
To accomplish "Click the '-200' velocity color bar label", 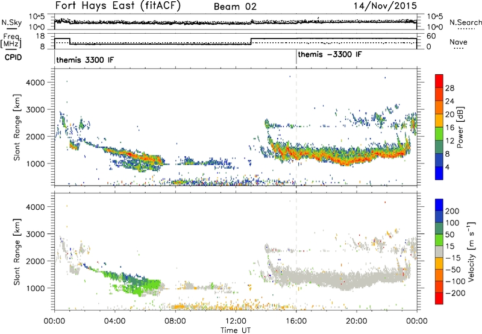I will coord(455,293).
